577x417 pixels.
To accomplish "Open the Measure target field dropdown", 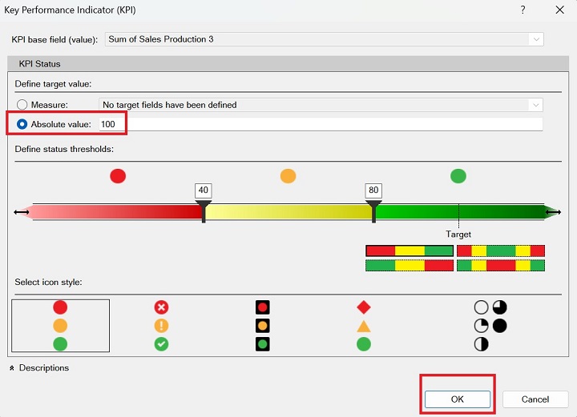I will [x=535, y=105].
